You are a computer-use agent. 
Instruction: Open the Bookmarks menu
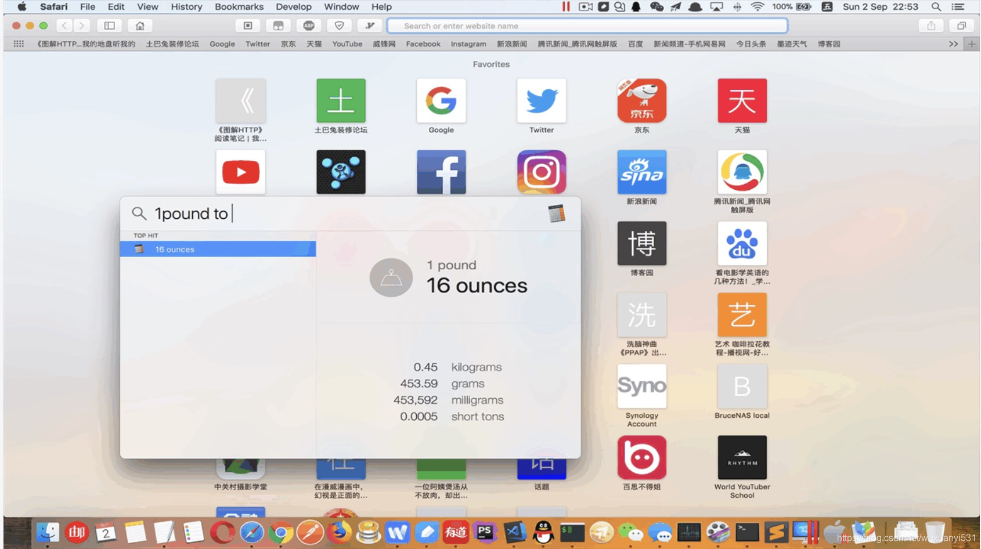pos(239,6)
